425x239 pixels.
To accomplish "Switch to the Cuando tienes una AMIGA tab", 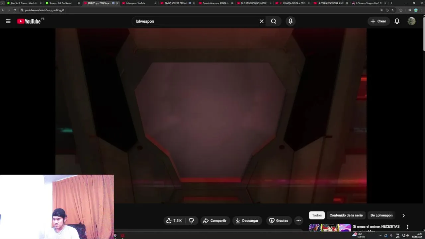I will (215, 3).
